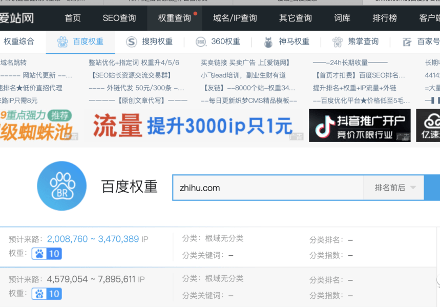The height and width of the screenshot is (307, 440).
Task: Open the 【首页才扣费】百度SEO排名 link
Action: [359, 75]
